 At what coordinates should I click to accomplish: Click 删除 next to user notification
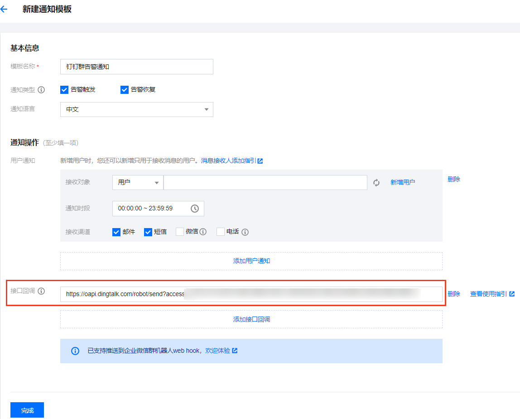(x=454, y=179)
